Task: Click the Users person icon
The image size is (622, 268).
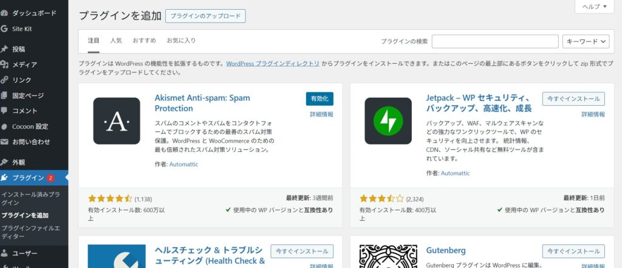Action: coord(4,253)
